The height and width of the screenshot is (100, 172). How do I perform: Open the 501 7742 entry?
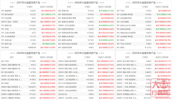tap(120, 11)
